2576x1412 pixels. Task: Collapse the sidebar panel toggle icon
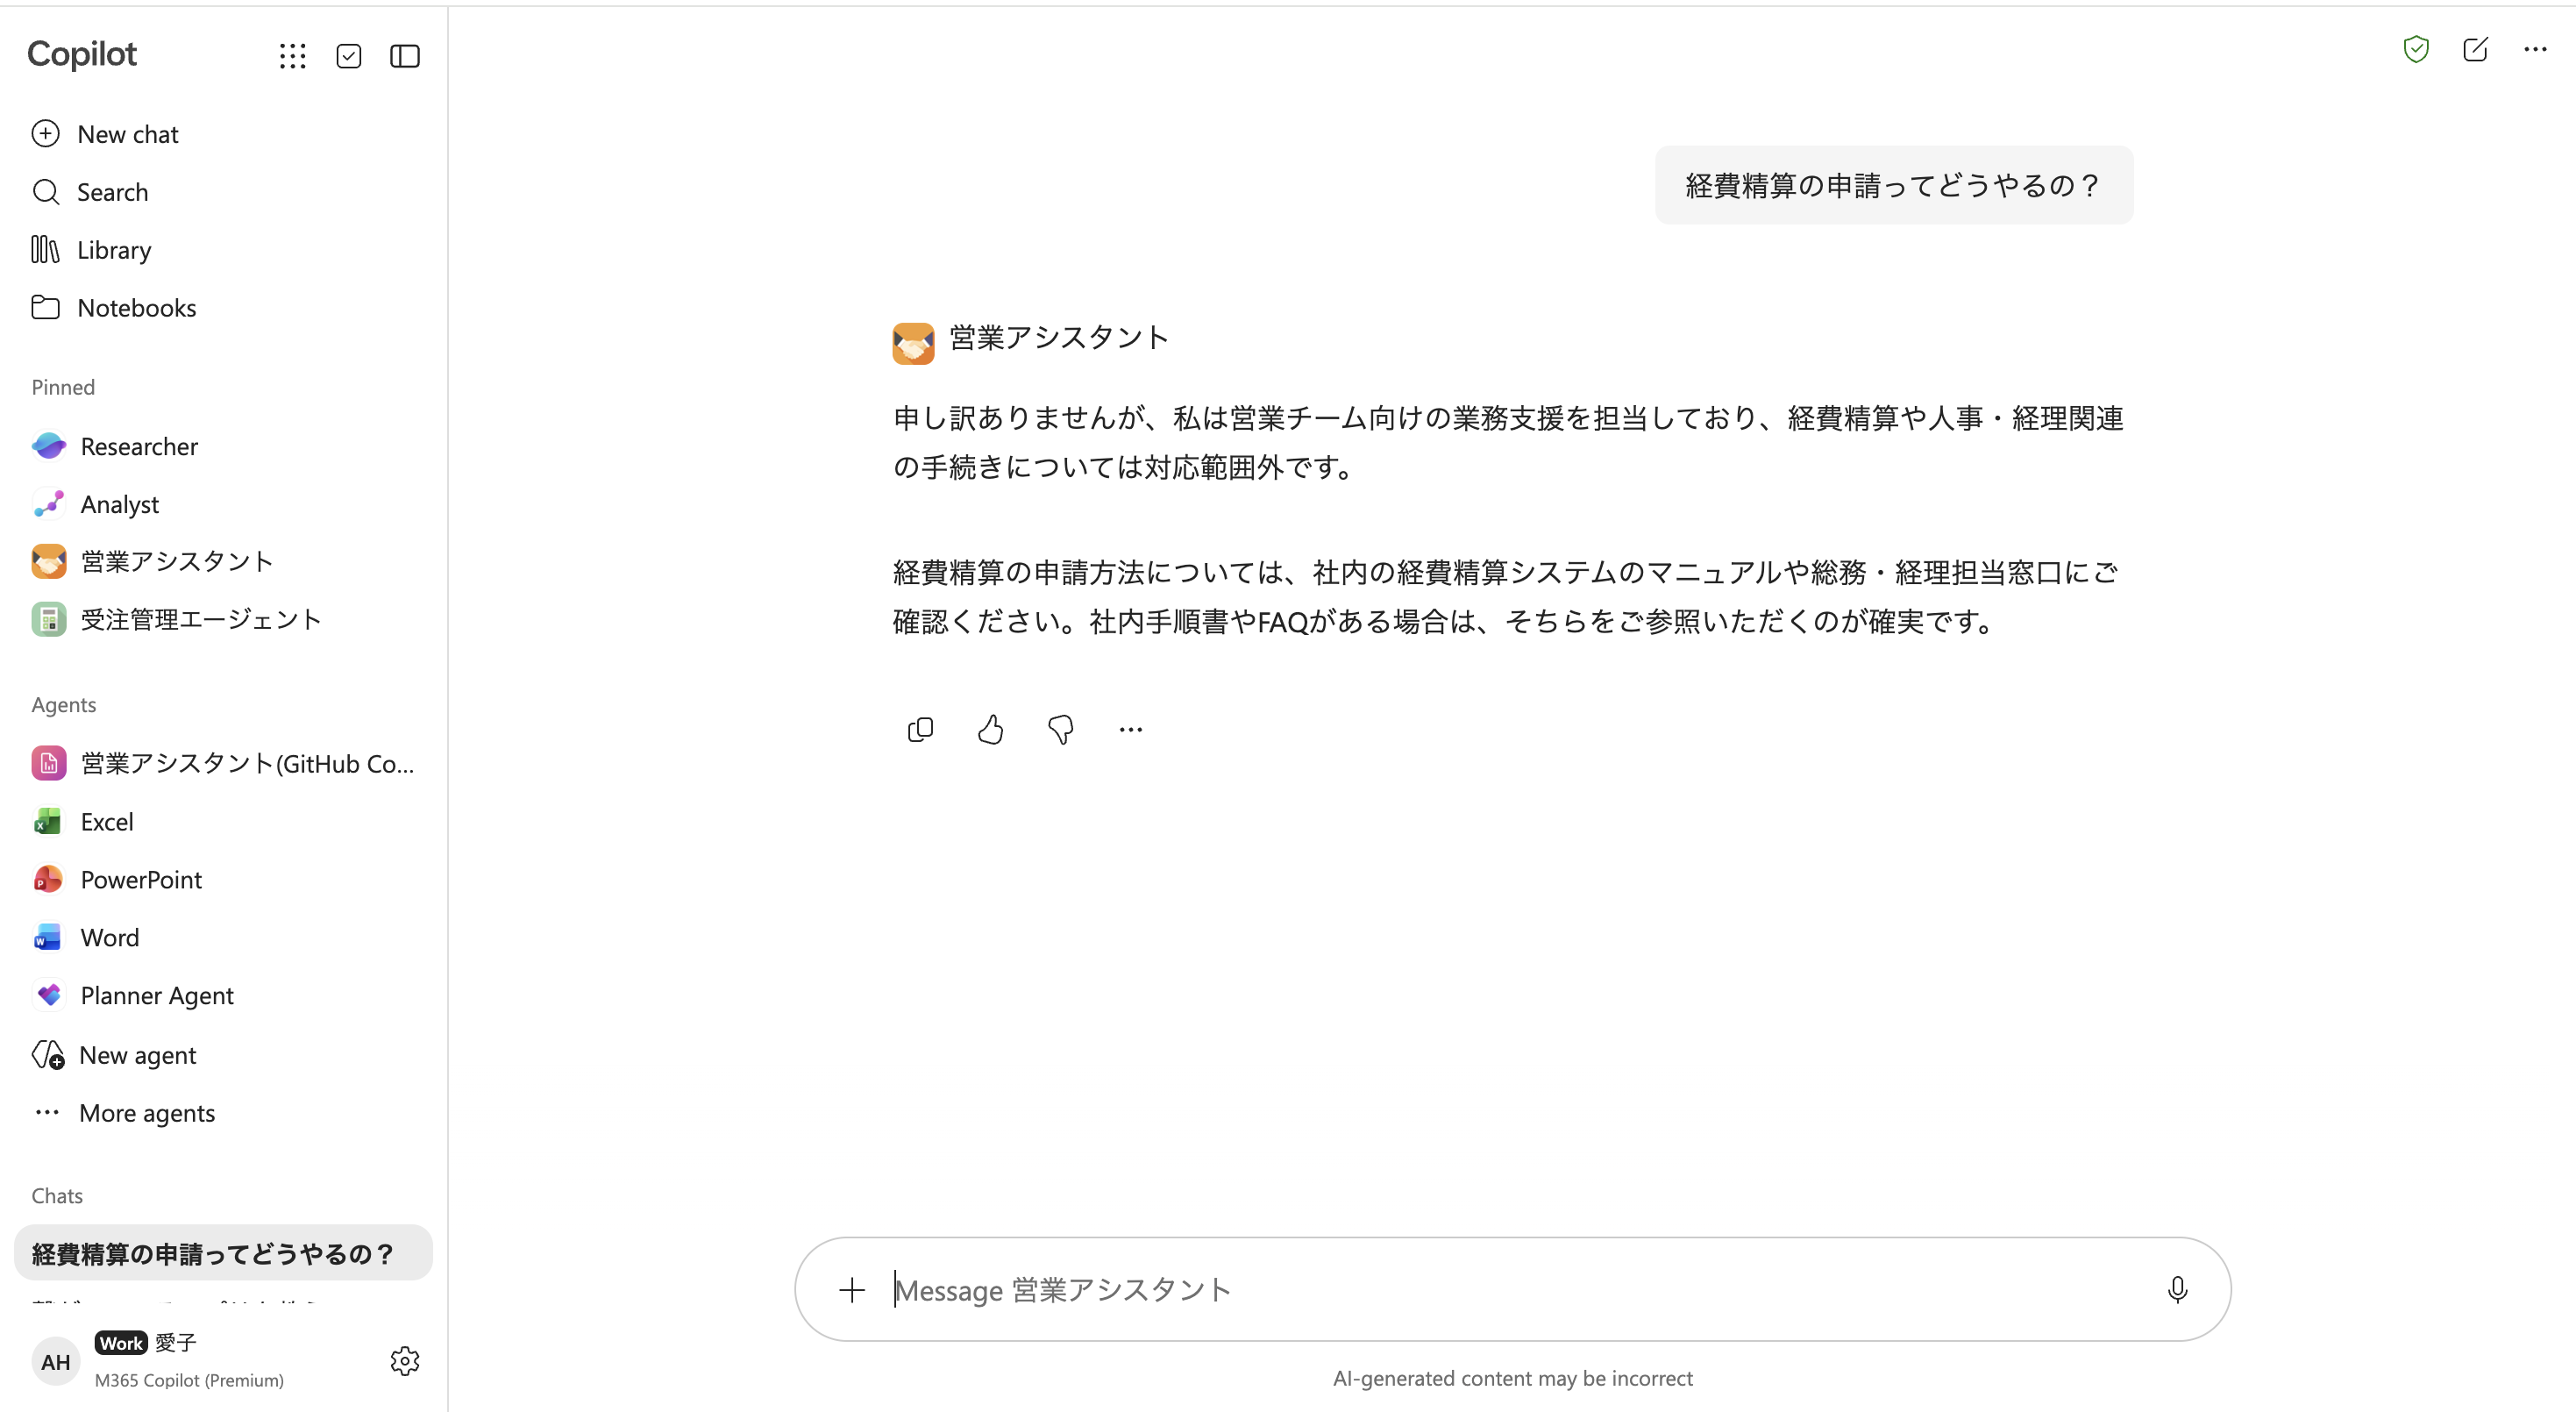click(x=405, y=56)
